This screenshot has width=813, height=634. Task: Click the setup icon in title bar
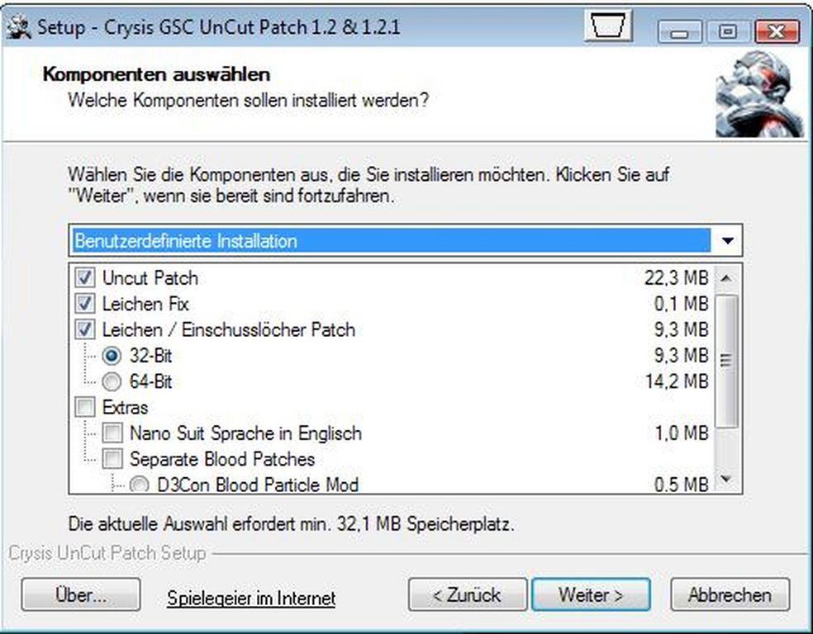(x=17, y=27)
